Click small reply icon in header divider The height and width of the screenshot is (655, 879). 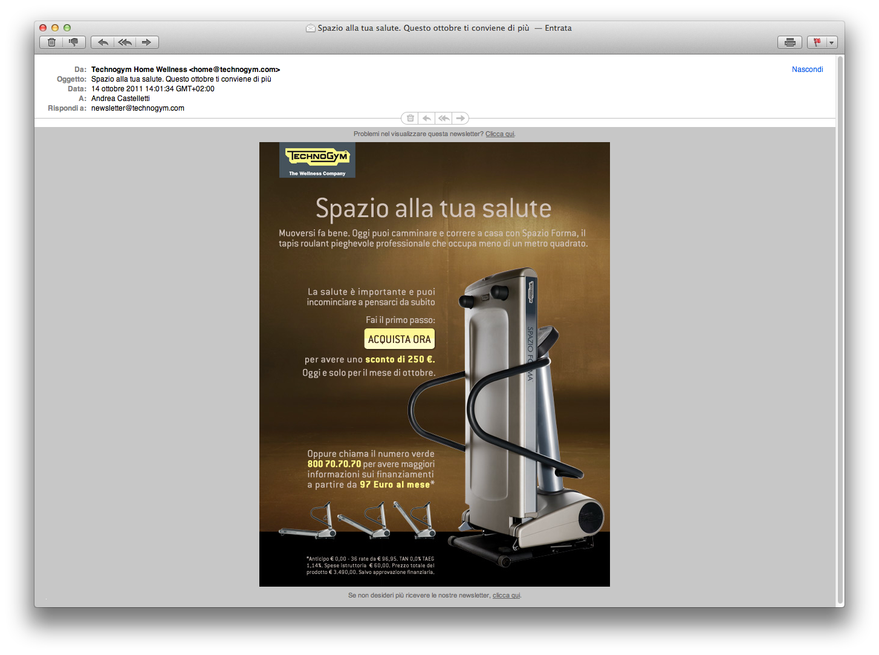[426, 118]
